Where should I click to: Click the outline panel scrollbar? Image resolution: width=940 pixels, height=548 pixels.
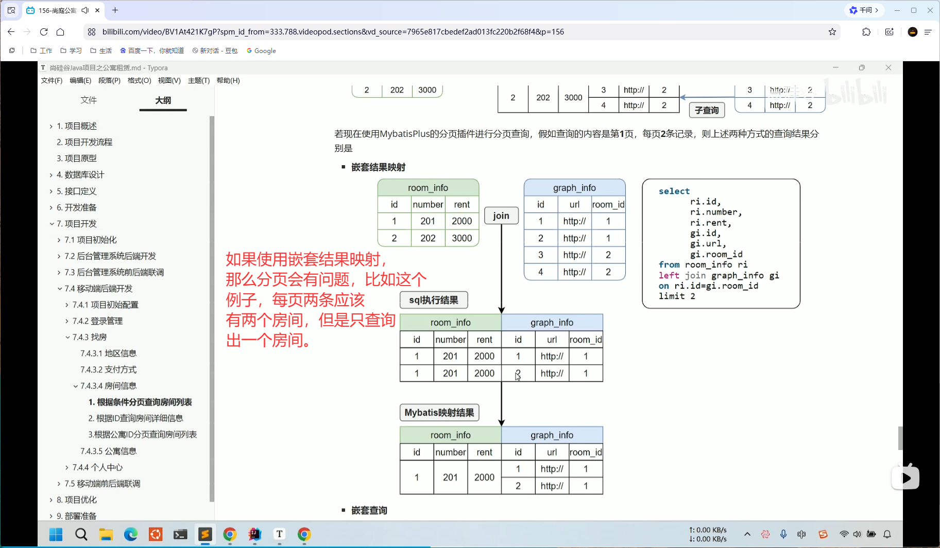tap(212, 309)
